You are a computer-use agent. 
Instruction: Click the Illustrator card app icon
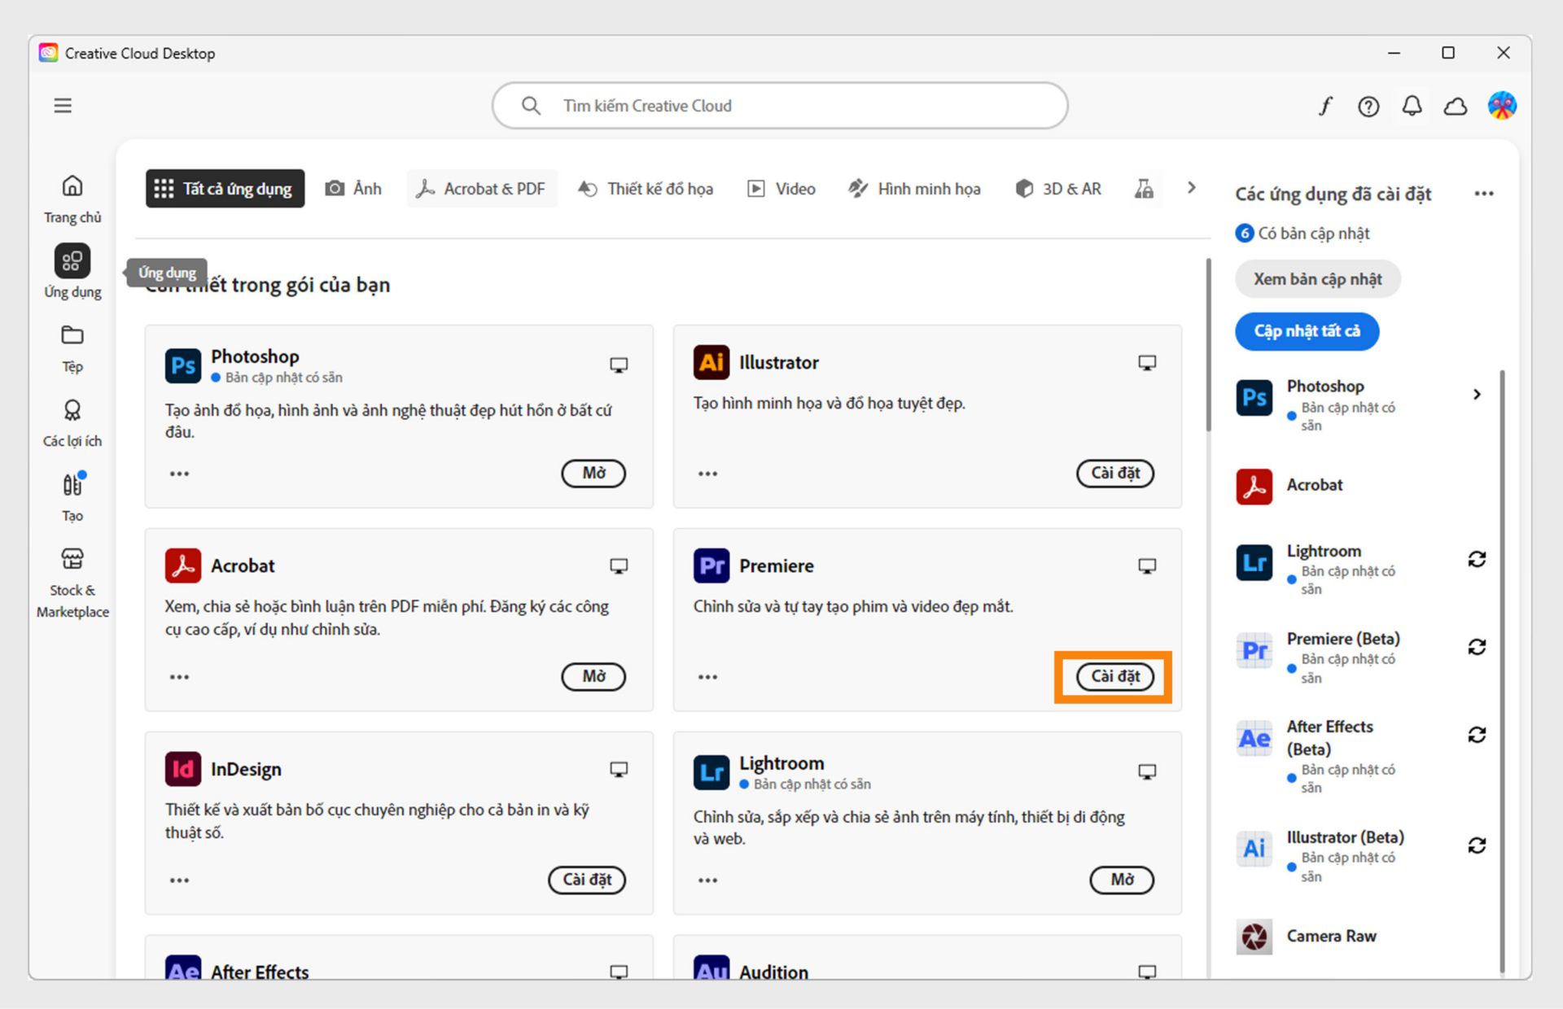click(711, 362)
